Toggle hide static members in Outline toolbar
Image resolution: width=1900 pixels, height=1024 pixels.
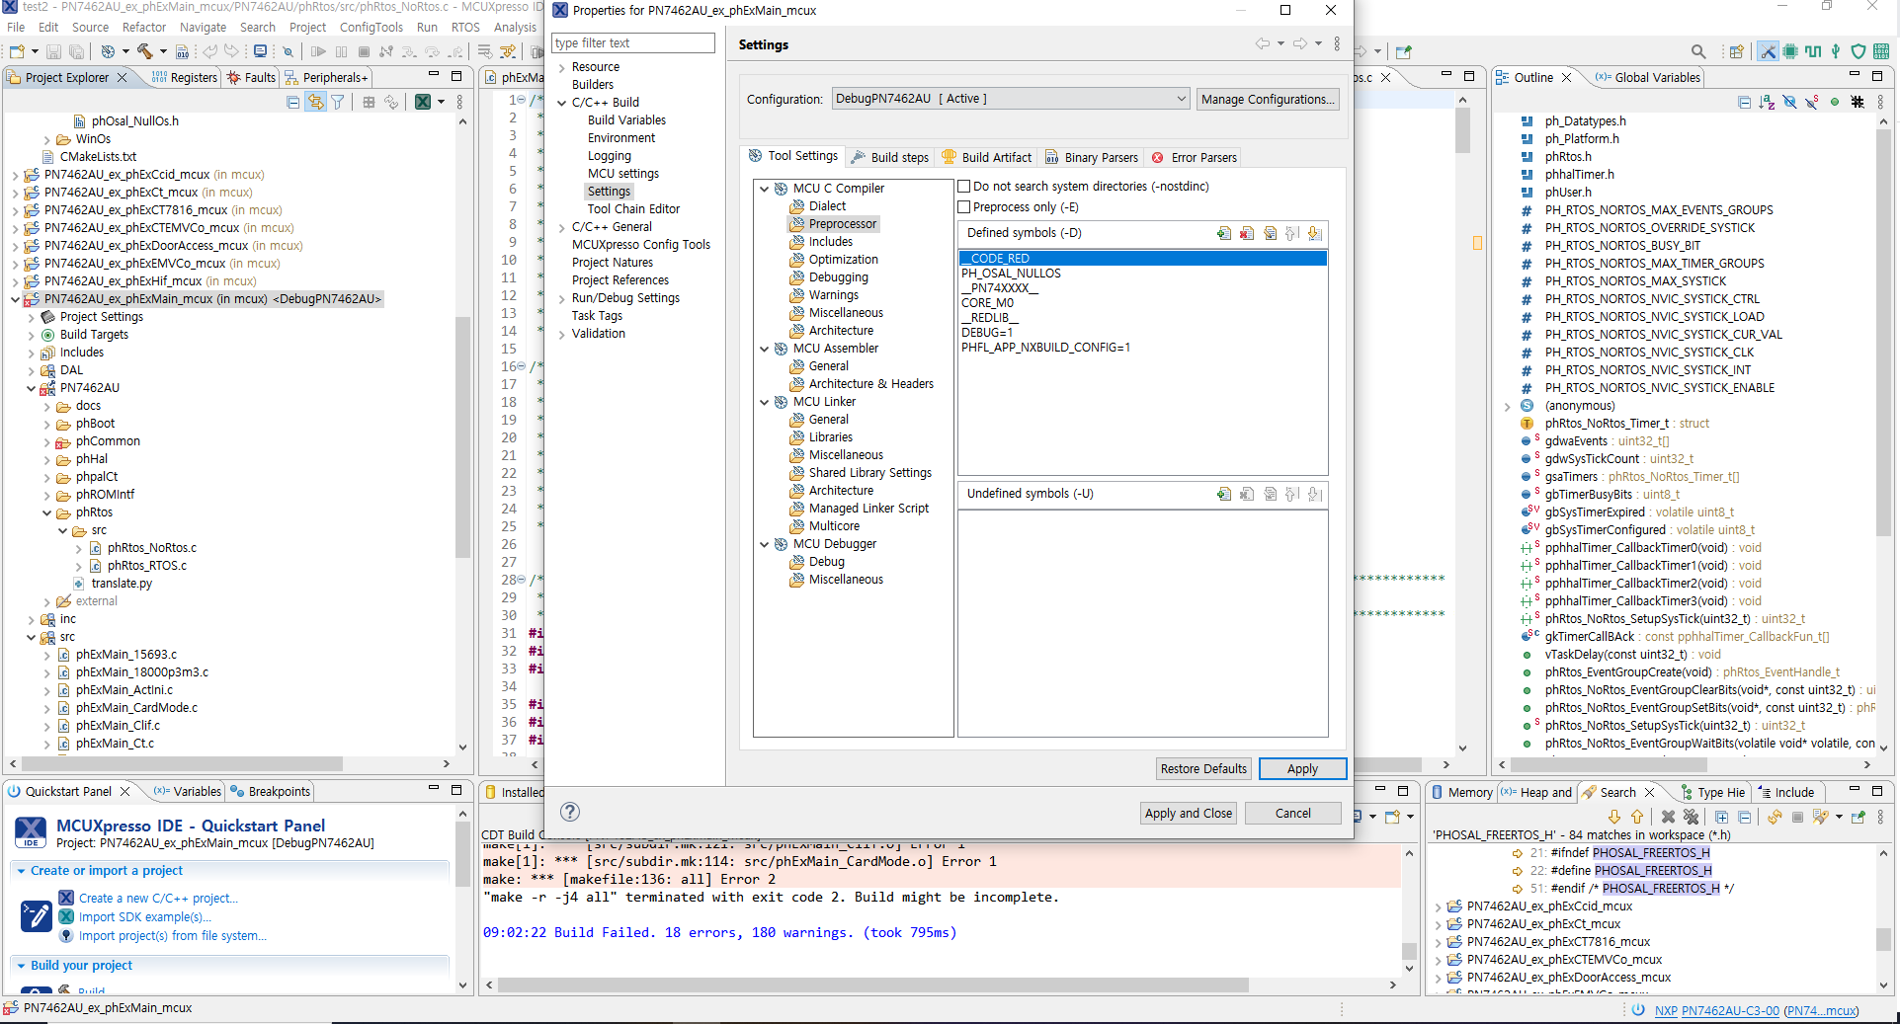pos(1812,102)
